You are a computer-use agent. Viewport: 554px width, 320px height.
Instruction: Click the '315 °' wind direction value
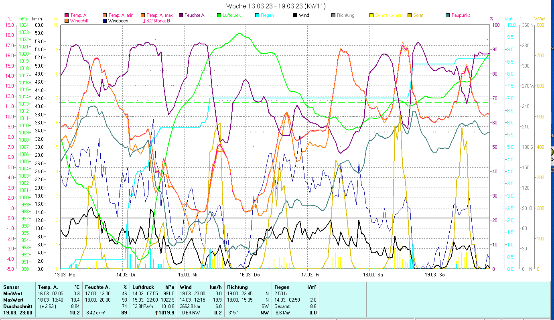pos(233,313)
